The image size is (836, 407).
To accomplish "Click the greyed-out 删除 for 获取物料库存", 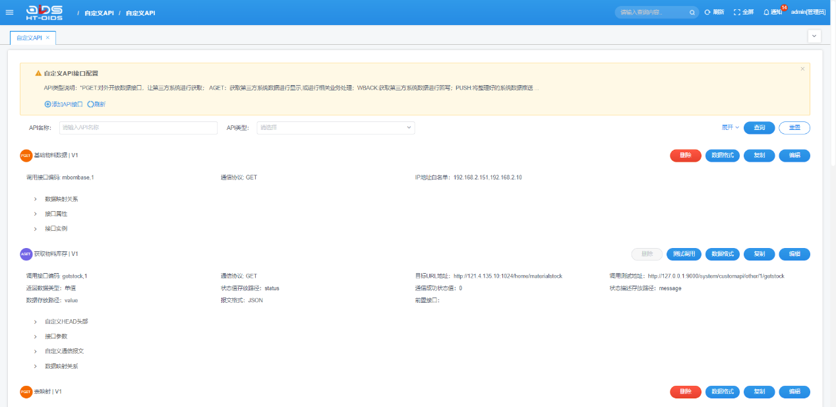I will [x=647, y=254].
